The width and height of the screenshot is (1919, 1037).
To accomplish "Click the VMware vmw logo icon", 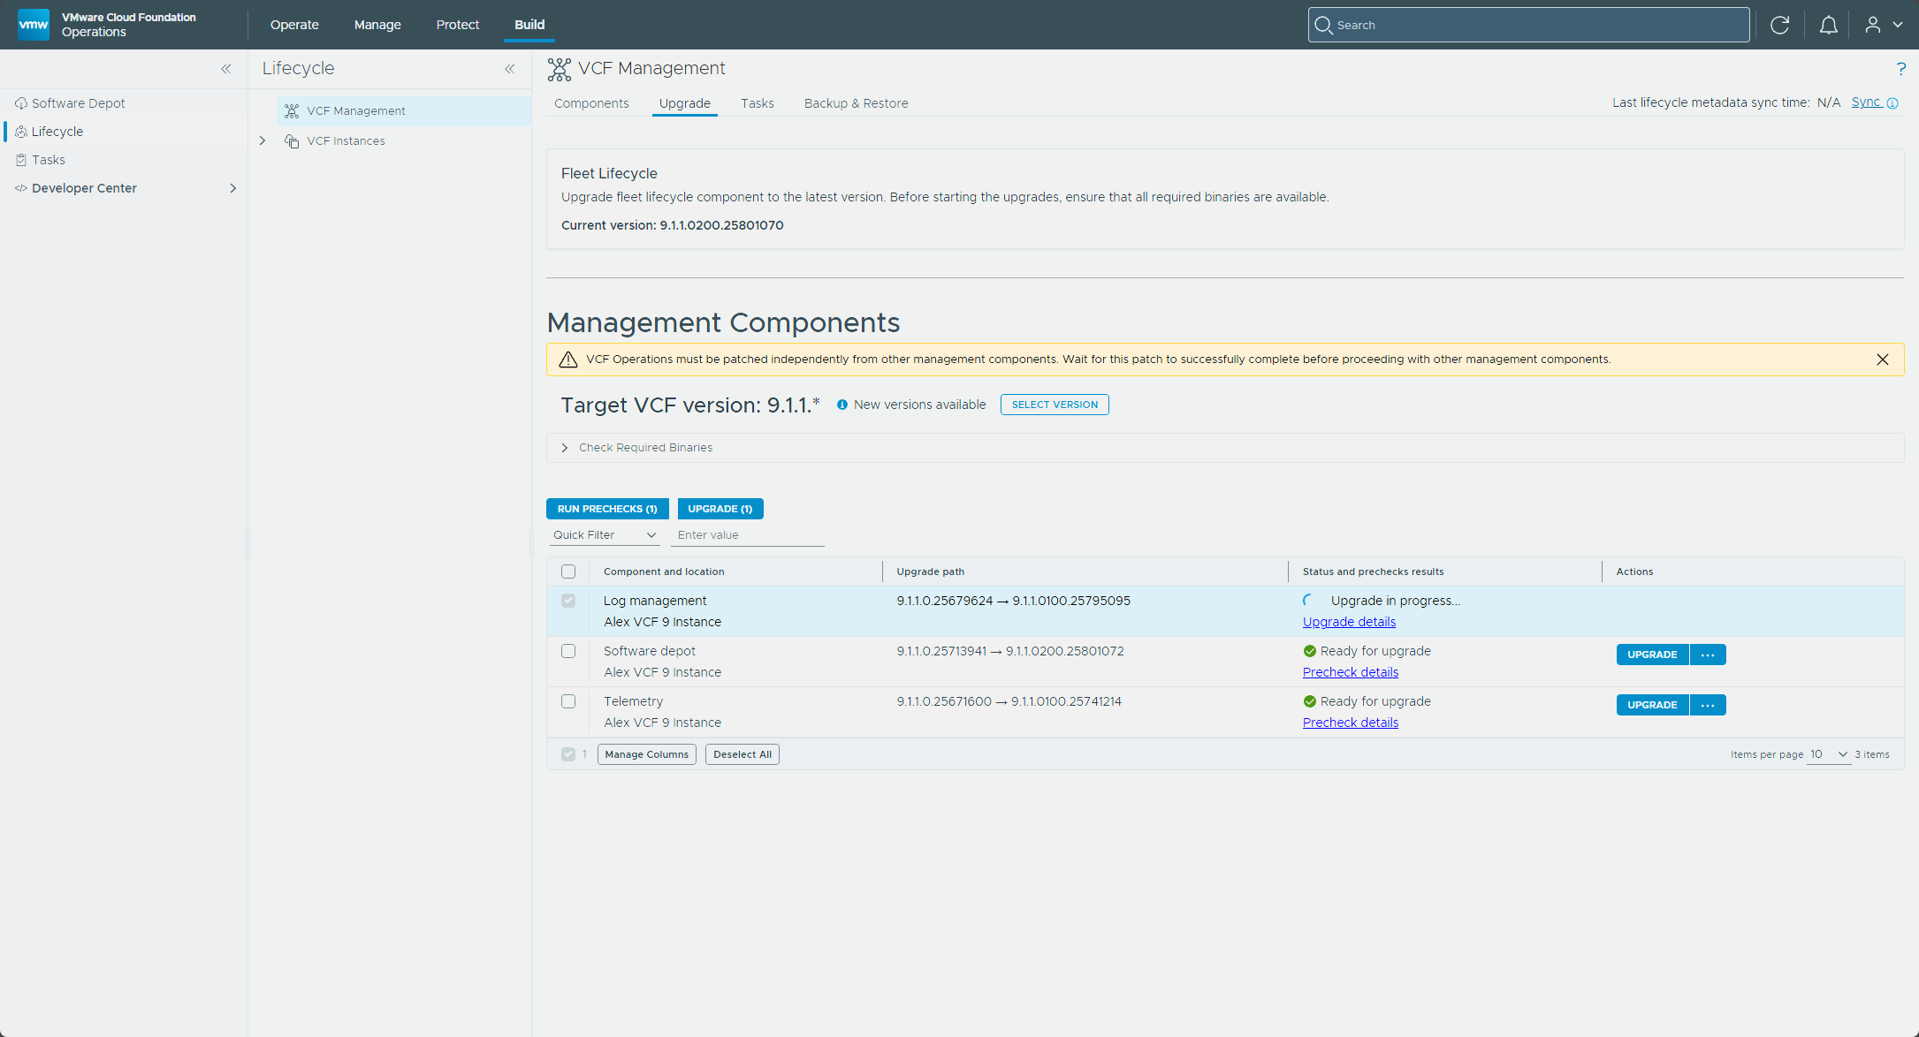I will (x=34, y=25).
